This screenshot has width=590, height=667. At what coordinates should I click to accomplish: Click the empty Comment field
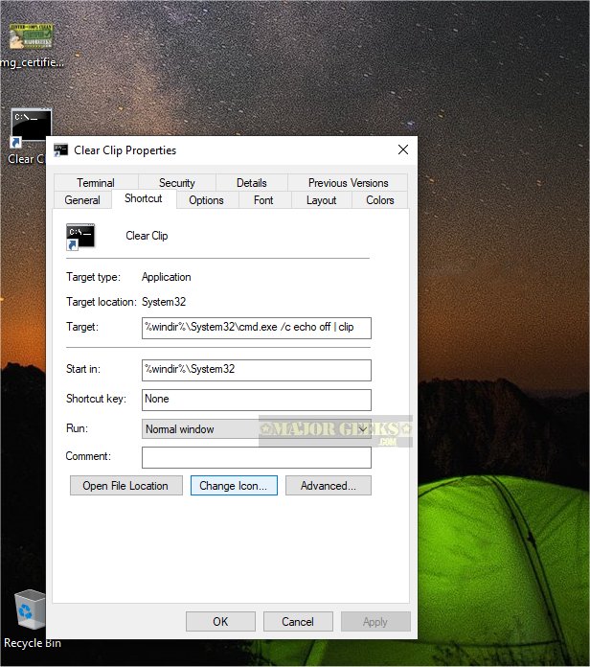(257, 457)
